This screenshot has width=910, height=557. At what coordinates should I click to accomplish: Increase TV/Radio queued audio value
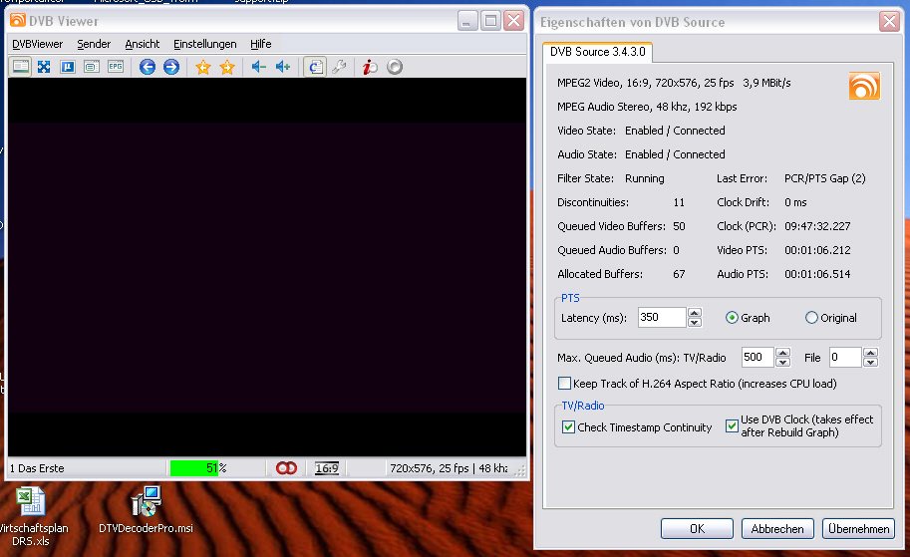[782, 352]
